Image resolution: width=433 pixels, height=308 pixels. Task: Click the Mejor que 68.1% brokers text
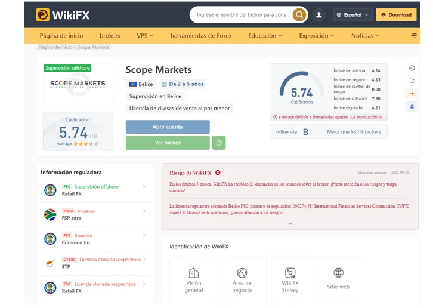tap(354, 132)
